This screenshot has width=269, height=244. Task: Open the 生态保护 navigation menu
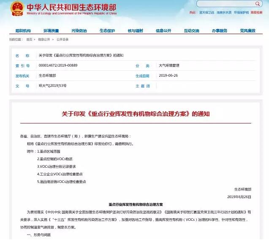[x=107, y=31]
